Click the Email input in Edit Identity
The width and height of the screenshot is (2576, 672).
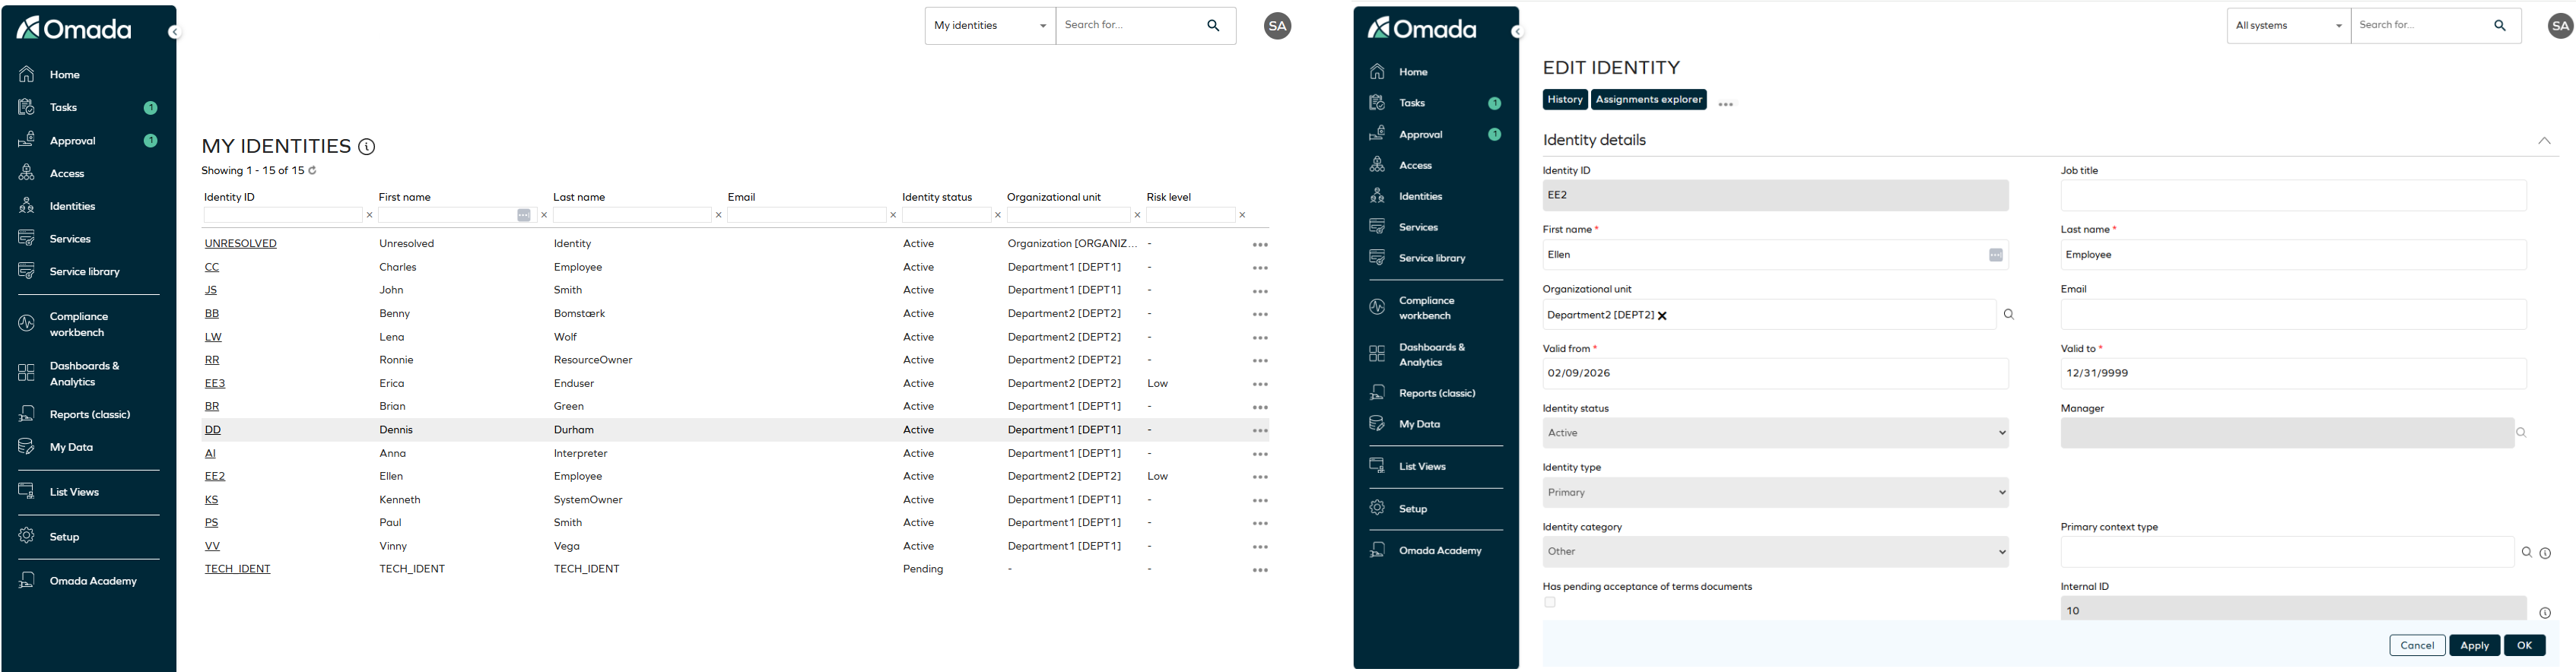[2293, 315]
